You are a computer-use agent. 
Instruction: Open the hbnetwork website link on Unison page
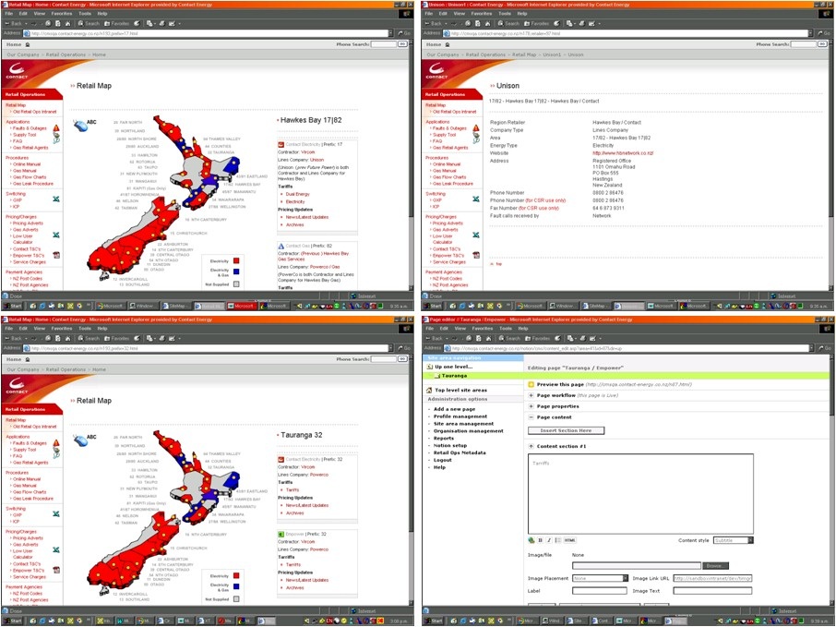[x=623, y=153]
